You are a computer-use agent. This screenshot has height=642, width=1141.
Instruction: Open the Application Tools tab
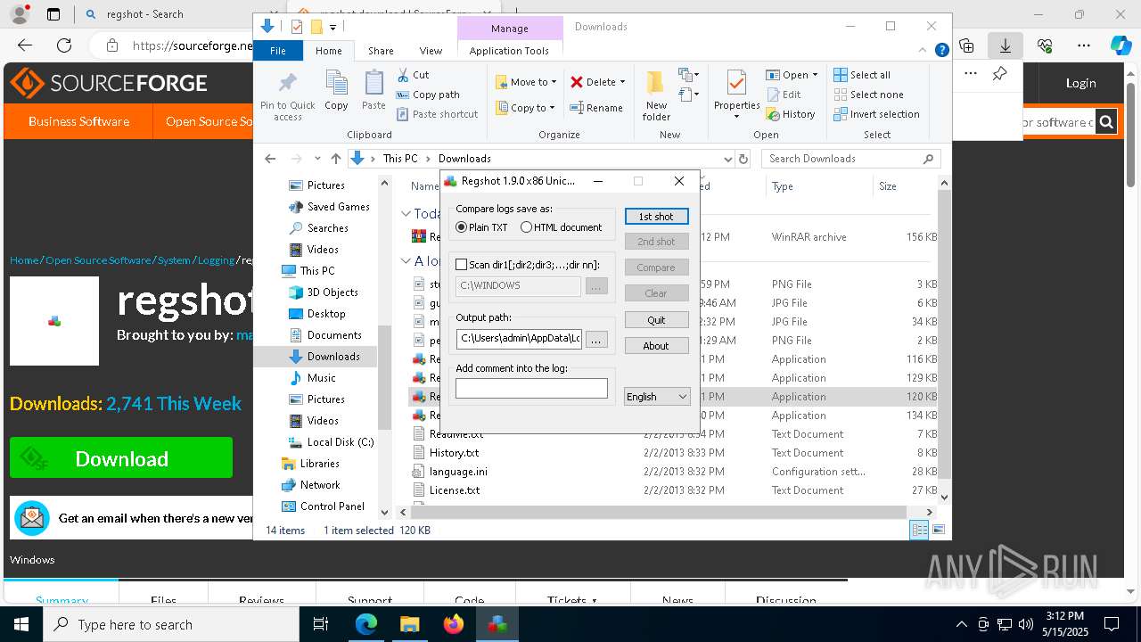(x=509, y=51)
